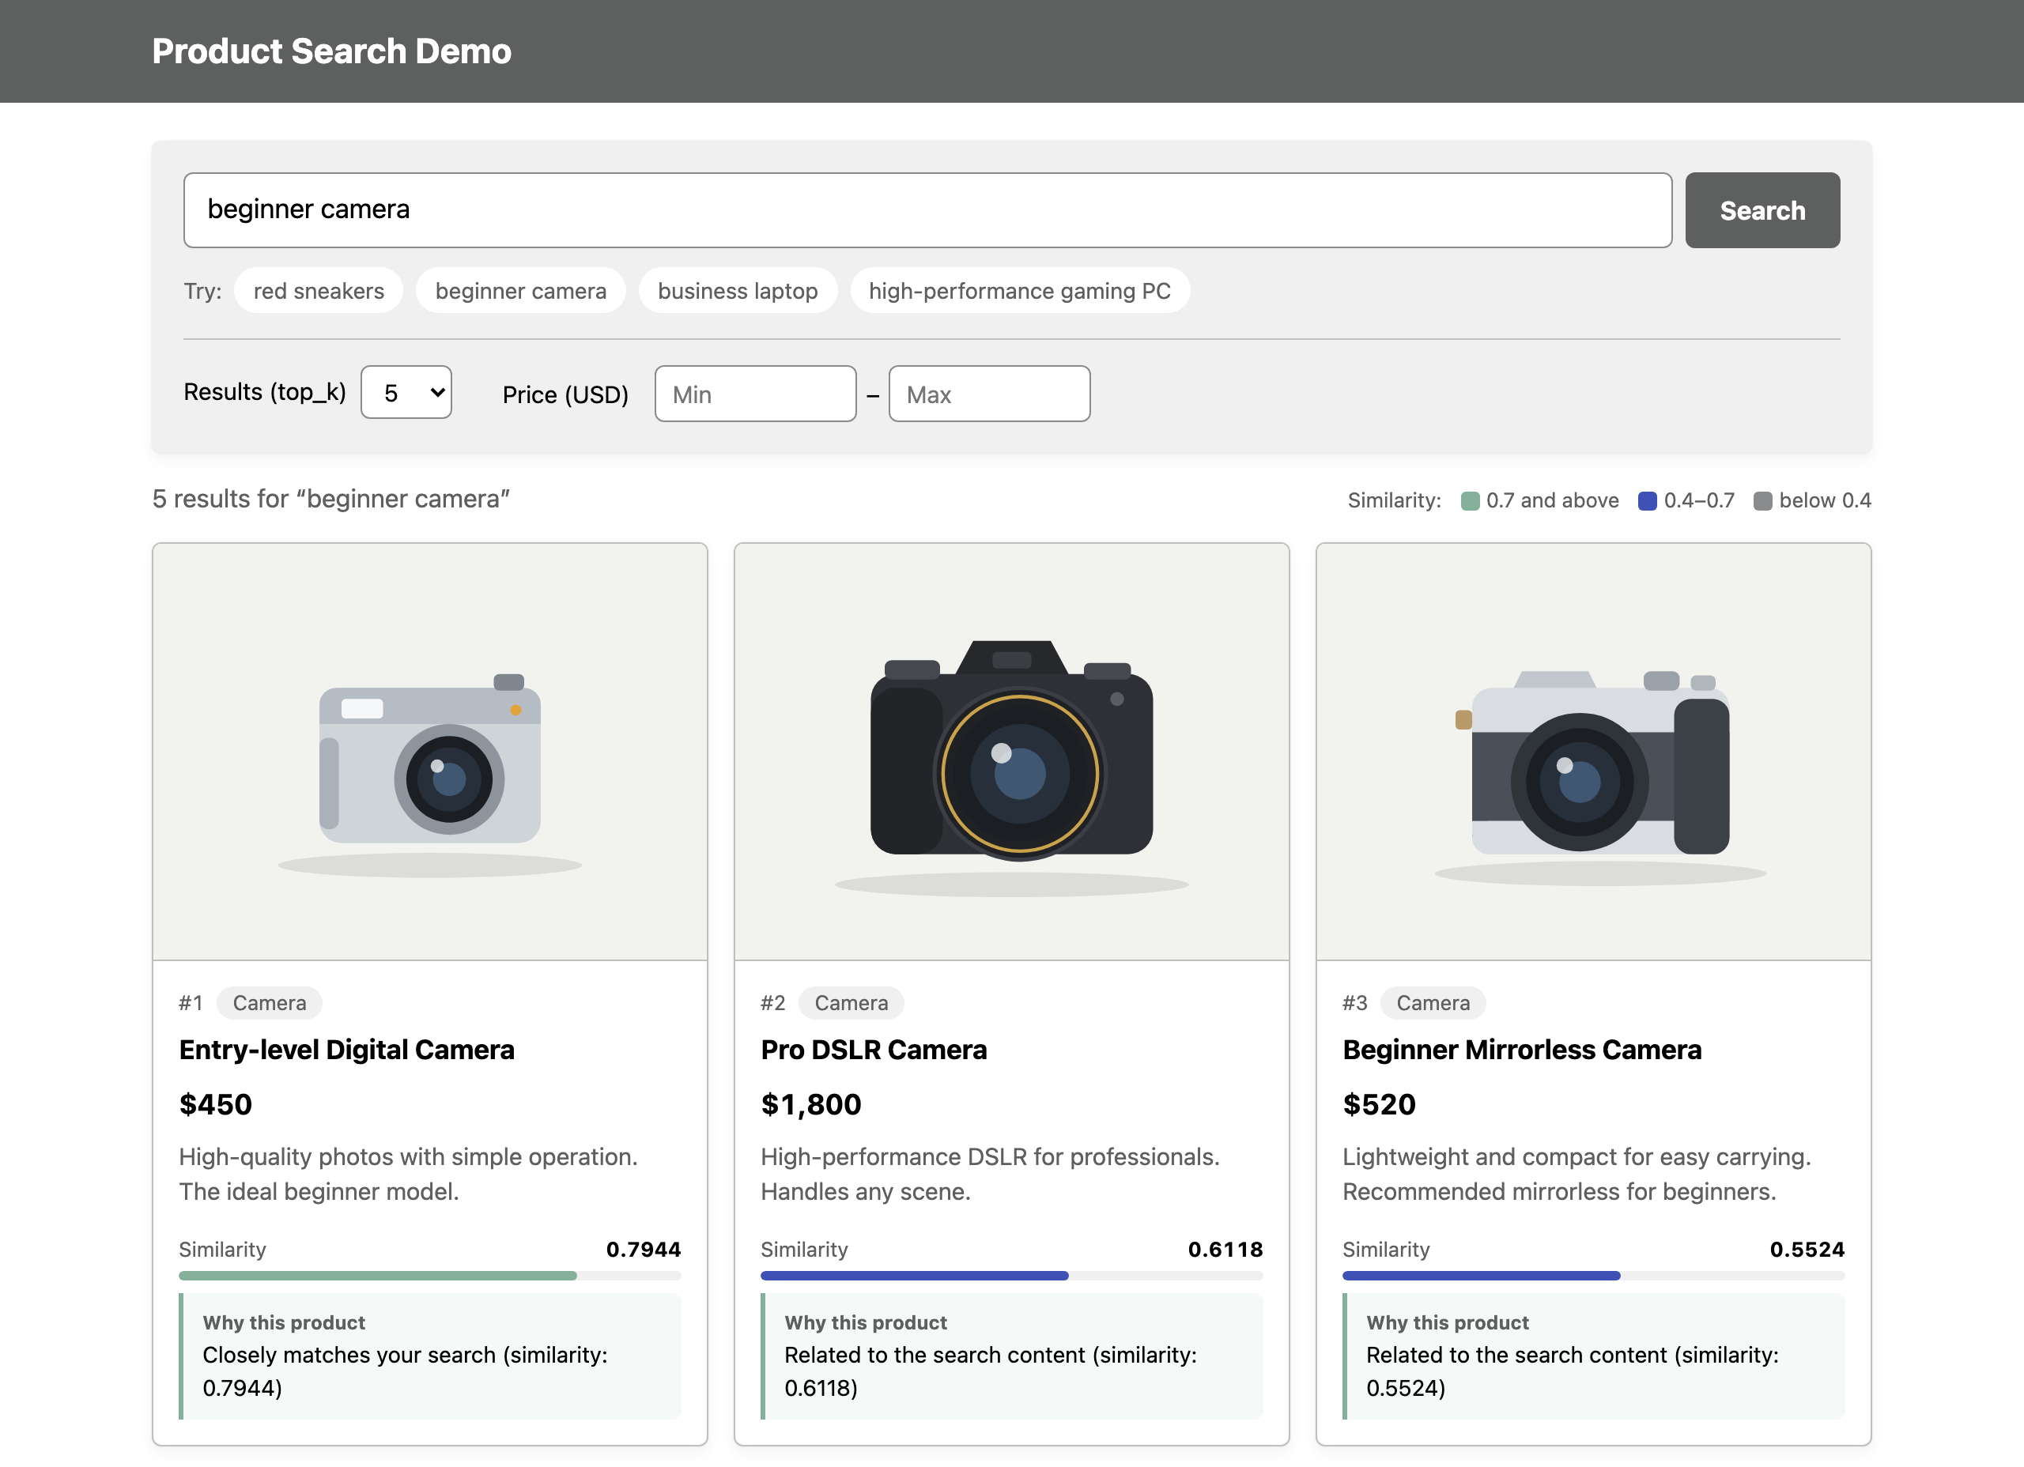The height and width of the screenshot is (1467, 2024).
Task: Click the blue similarity bar for 0.5524
Action: (x=1482, y=1276)
